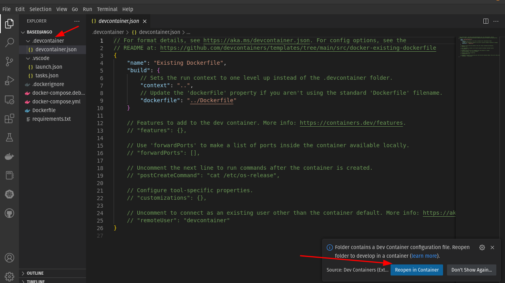Open launch.json in the file tree
Image resolution: width=505 pixels, height=283 pixels.
click(x=52, y=67)
